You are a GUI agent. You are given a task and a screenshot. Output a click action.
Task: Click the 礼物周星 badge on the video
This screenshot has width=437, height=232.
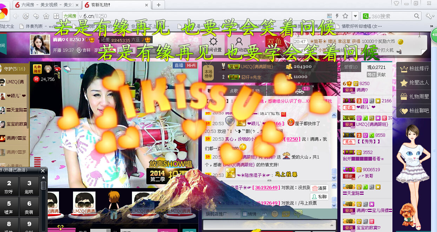point(37,69)
